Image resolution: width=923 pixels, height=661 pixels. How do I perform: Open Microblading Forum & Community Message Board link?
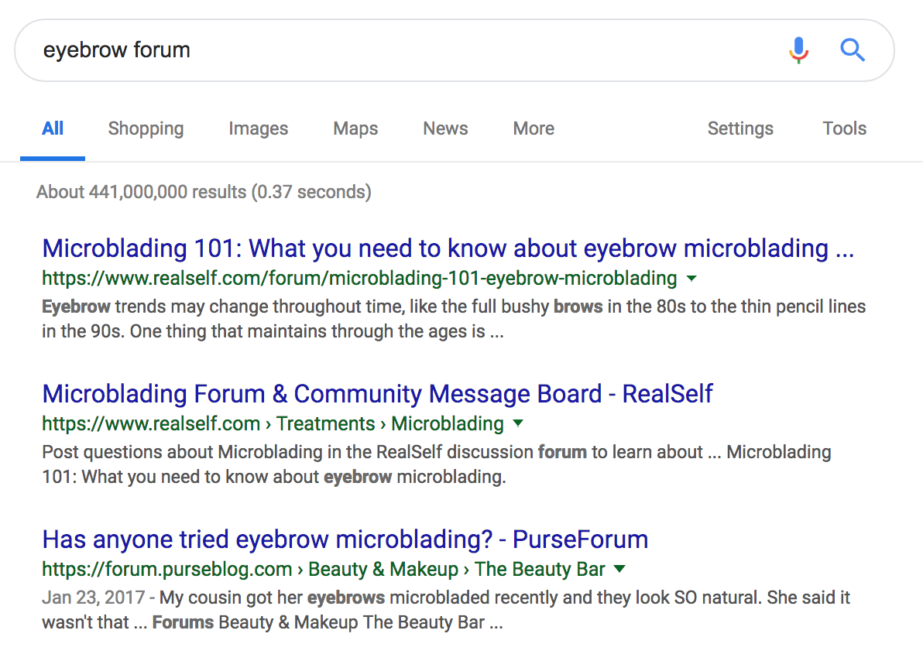click(x=377, y=394)
